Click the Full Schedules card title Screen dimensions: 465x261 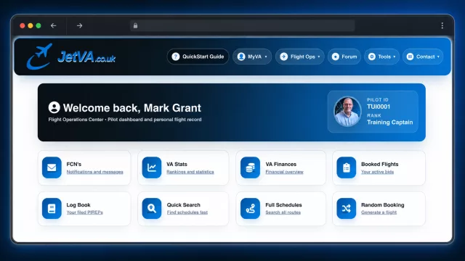coord(283,204)
